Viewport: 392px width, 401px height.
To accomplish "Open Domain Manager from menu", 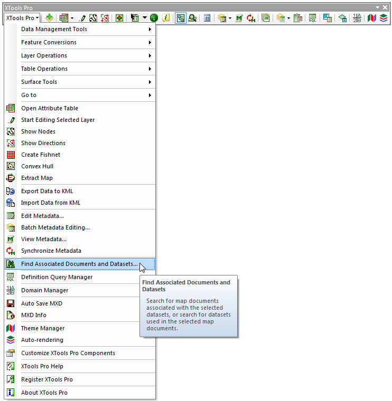I will point(72,290).
